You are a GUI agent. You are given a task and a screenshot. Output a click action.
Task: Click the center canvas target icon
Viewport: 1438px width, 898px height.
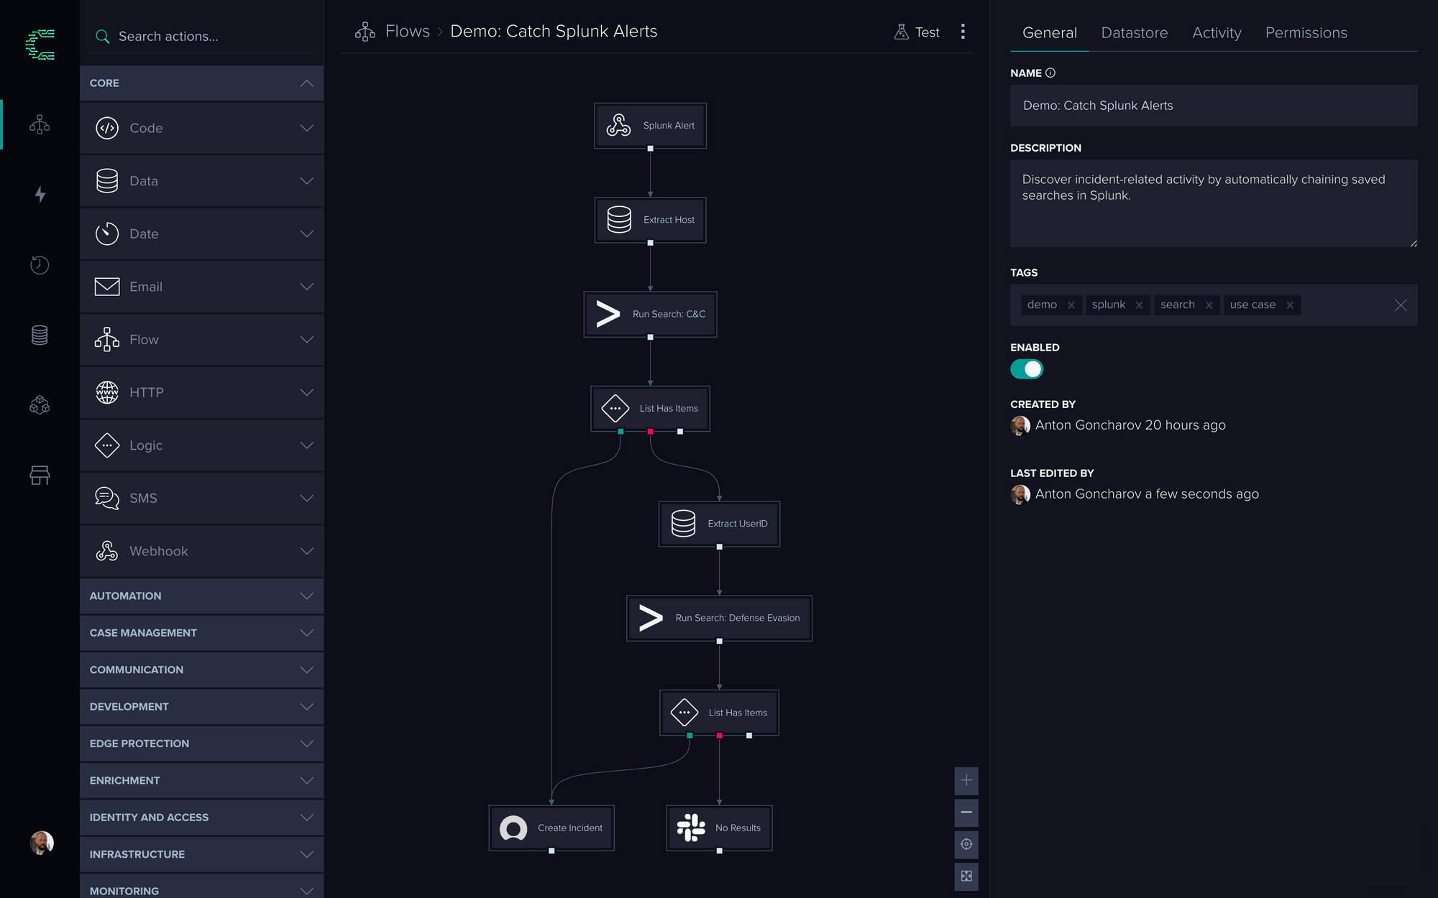[x=966, y=844]
